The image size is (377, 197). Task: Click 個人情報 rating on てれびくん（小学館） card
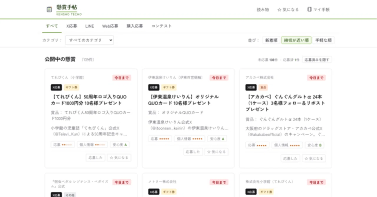pos(92,145)
